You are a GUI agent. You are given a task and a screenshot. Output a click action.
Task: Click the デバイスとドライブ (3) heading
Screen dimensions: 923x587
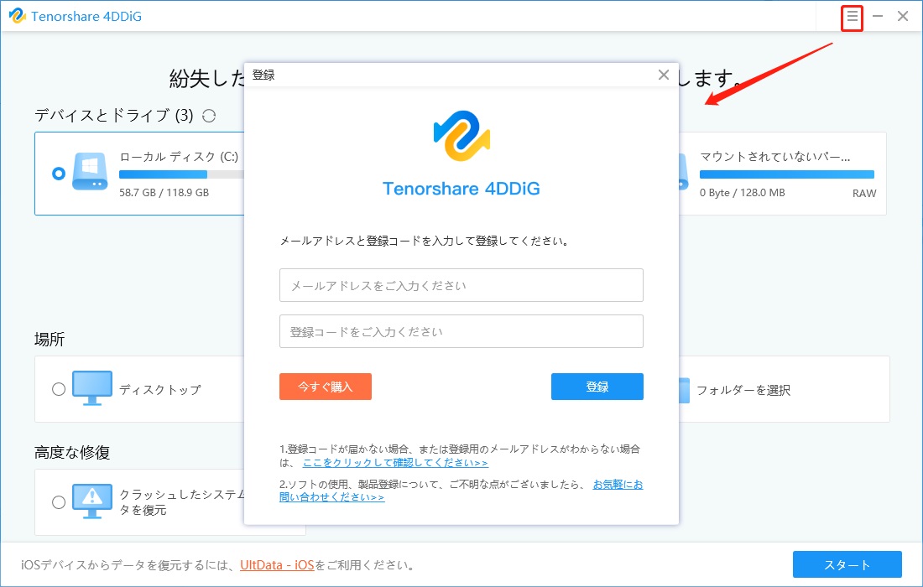coord(113,115)
